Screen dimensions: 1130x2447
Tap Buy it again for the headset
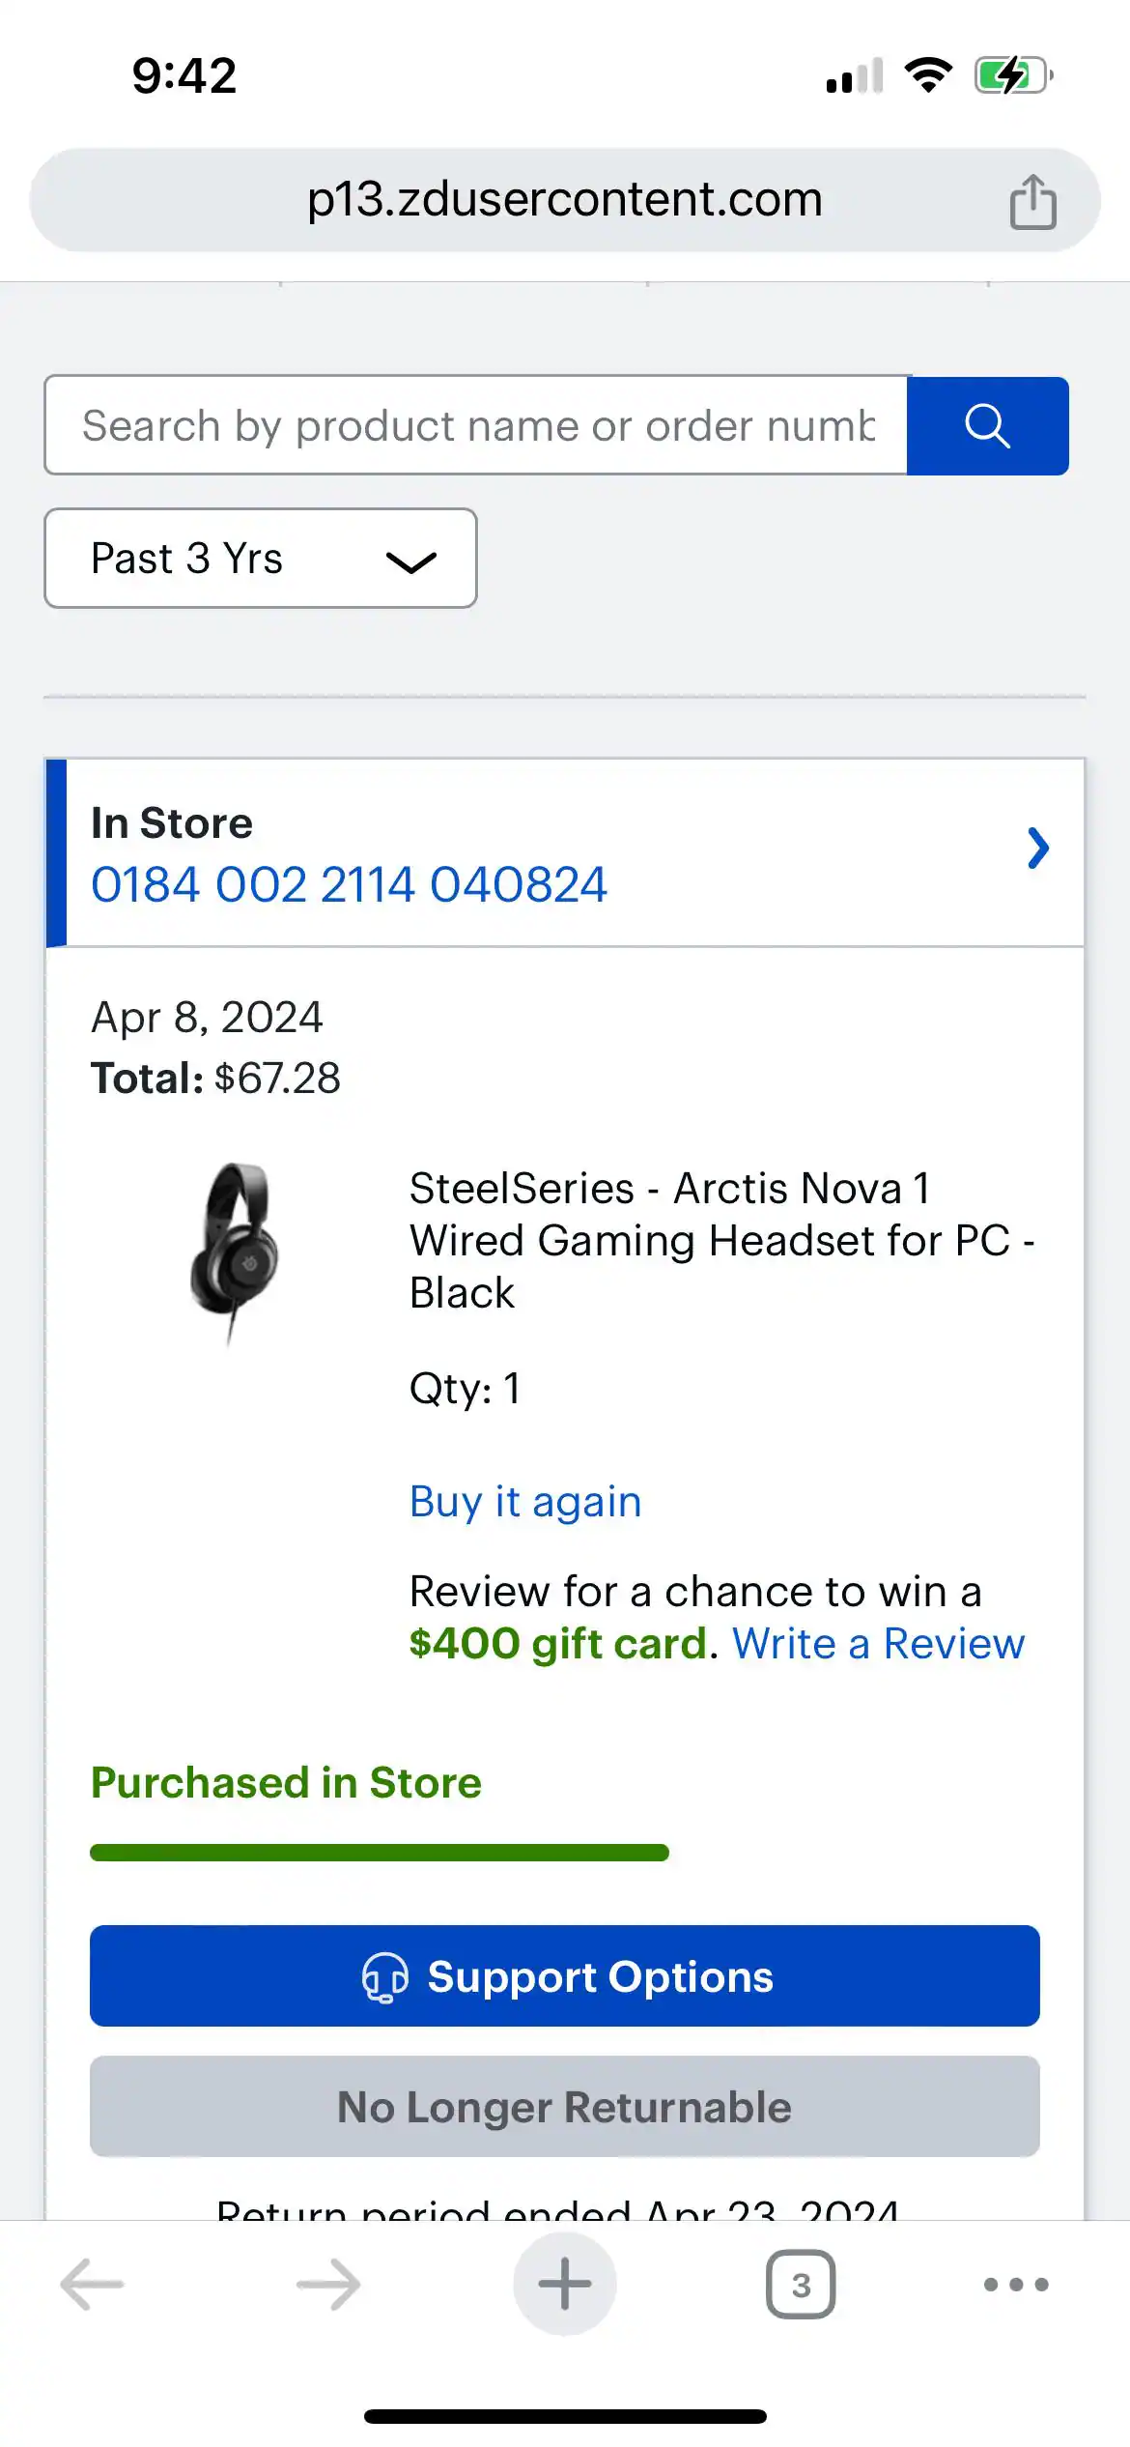click(524, 1501)
